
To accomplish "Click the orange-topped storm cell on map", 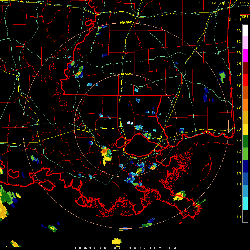I will (104, 151).
